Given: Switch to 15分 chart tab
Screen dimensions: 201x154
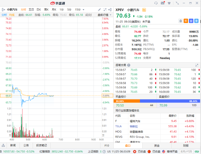Looking at the screenshot, I should [x=78, y=10].
